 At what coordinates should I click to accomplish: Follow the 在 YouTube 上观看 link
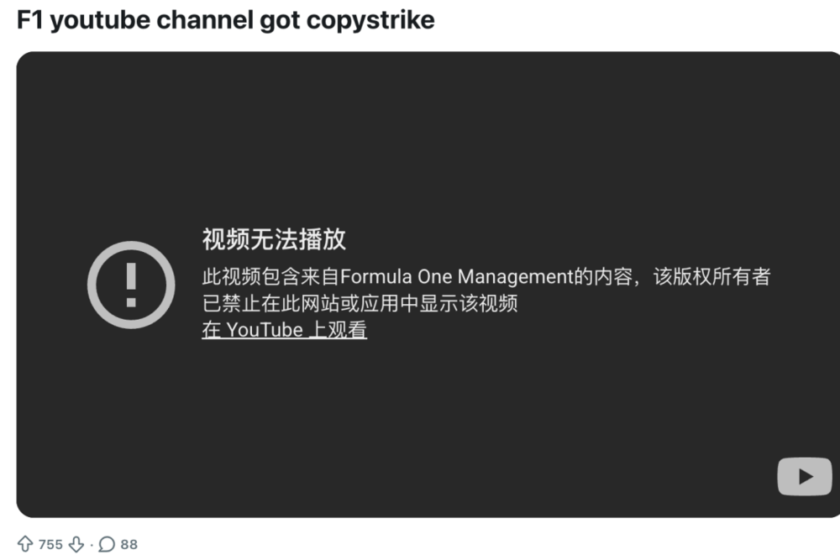pyautogui.click(x=284, y=329)
